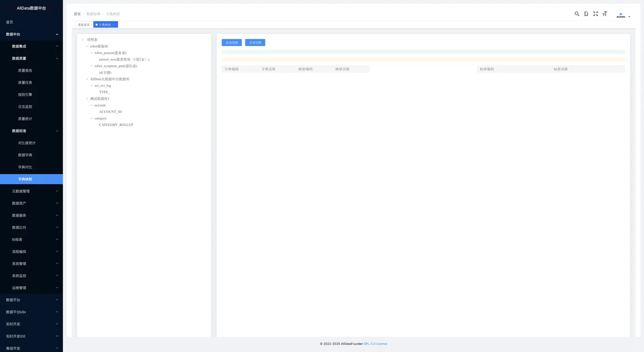The image size is (644, 352).
Task: Select the 字典映射 page tab
Action: point(105,24)
